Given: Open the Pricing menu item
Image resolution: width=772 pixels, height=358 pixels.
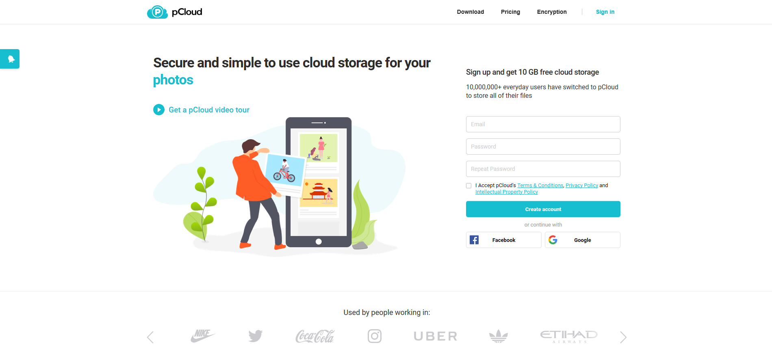Looking at the screenshot, I should 510,12.
